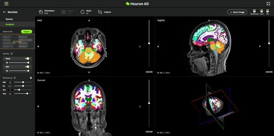Click the Capture crop icon
Screen dimensions: 274x136
tap(100, 12)
